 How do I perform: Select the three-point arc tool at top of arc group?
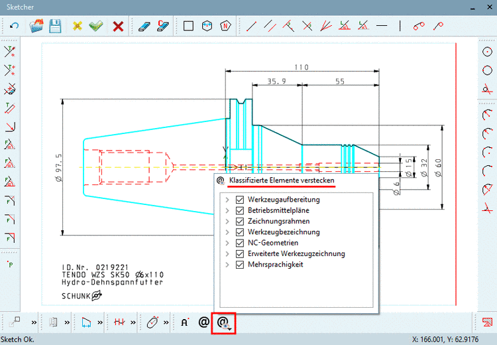(487, 114)
